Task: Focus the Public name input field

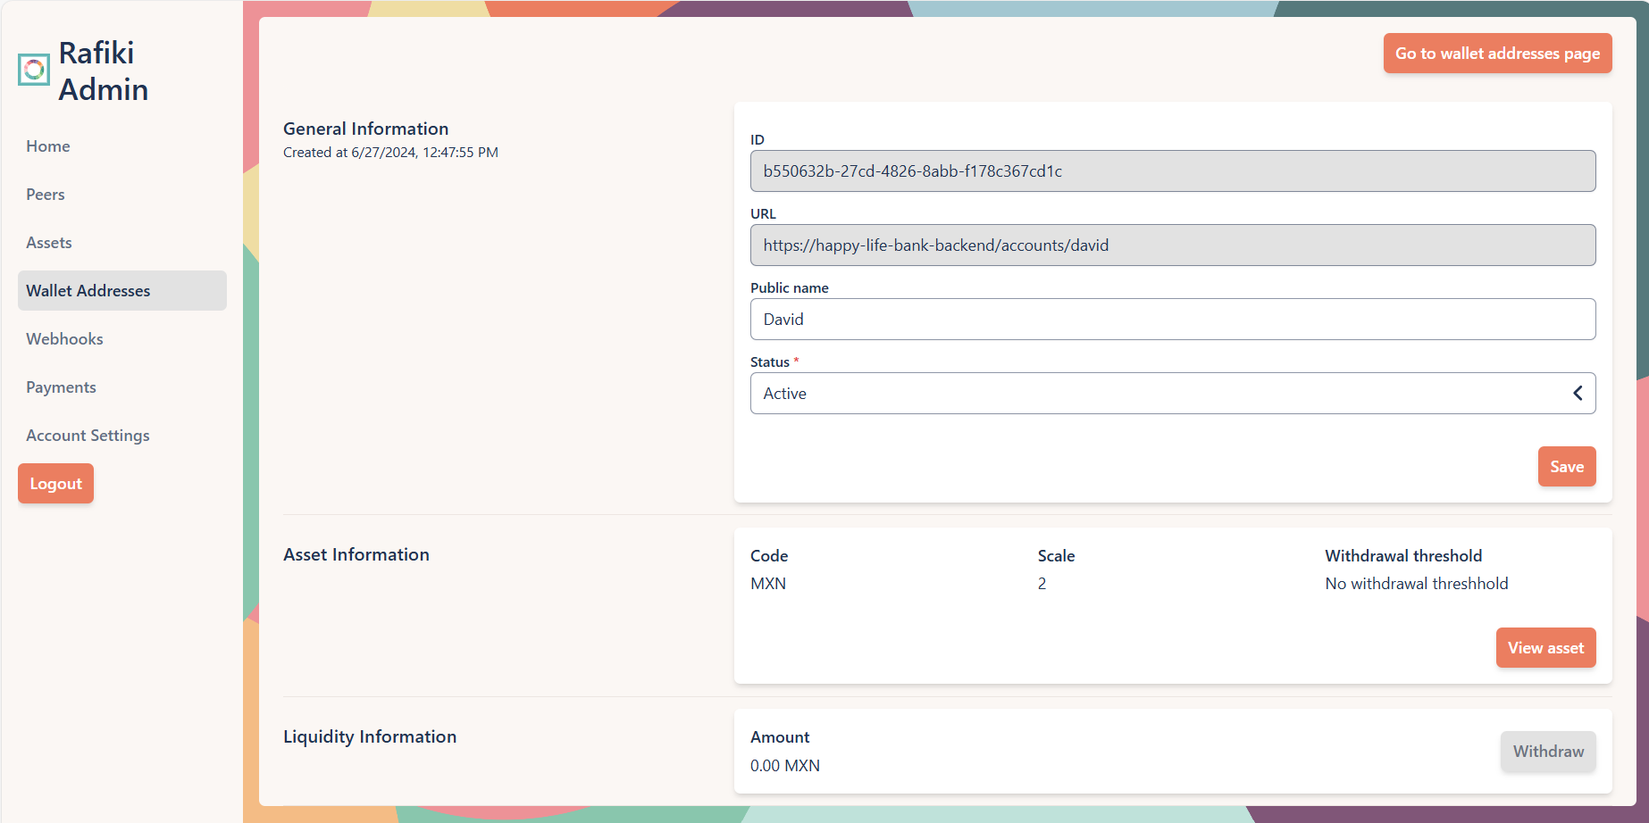Action: click(x=1172, y=320)
